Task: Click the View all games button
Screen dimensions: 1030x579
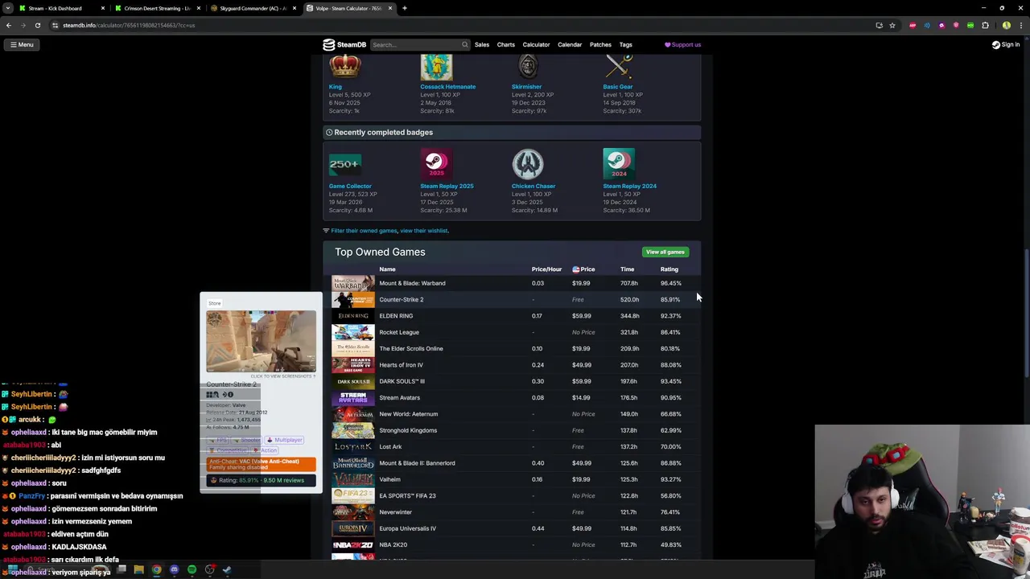Action: click(665, 252)
